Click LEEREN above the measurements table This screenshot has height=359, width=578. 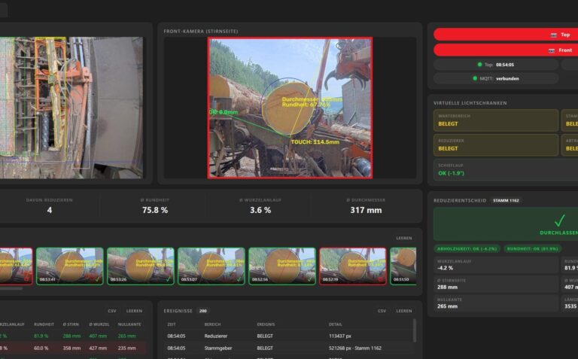point(134,311)
